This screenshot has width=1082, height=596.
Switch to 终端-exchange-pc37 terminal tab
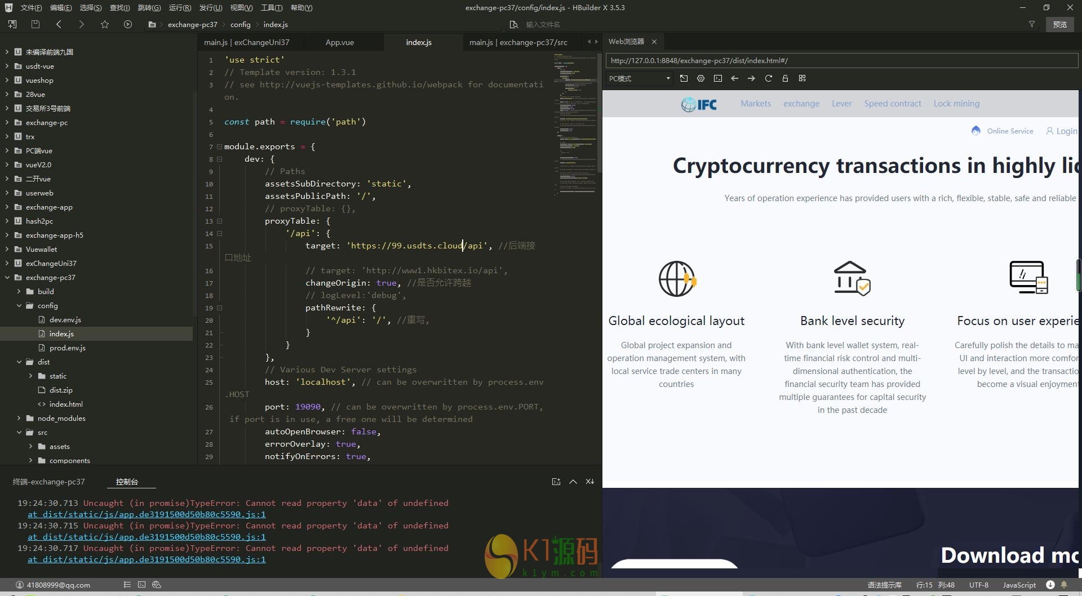(x=49, y=482)
